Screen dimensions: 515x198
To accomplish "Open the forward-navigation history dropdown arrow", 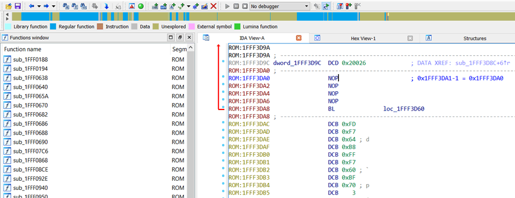I will (54, 6).
